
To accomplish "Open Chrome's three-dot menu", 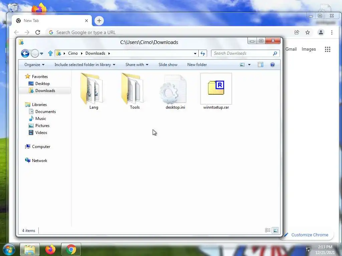I will 332,32.
